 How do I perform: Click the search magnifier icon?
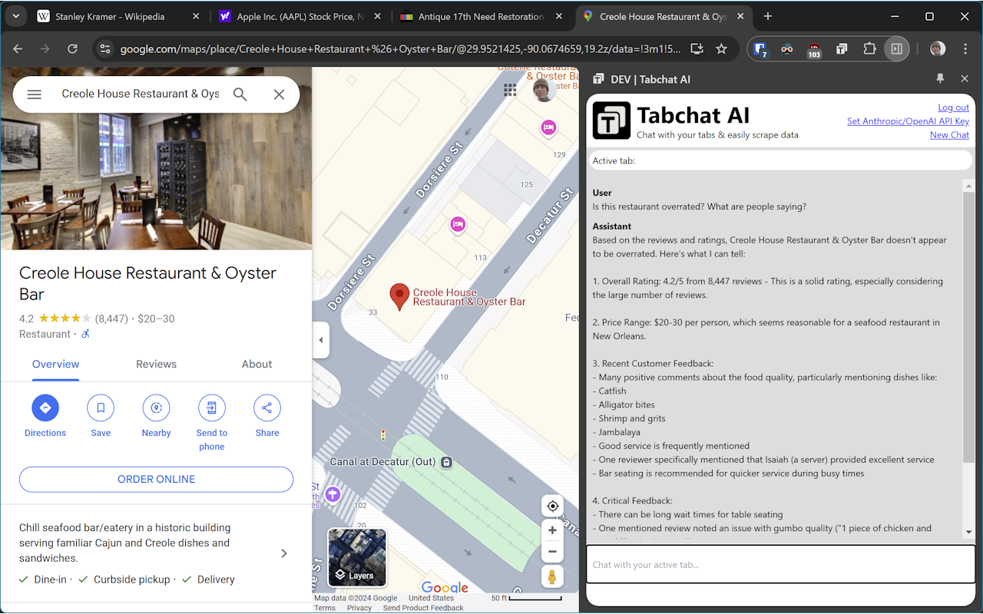[x=240, y=94]
